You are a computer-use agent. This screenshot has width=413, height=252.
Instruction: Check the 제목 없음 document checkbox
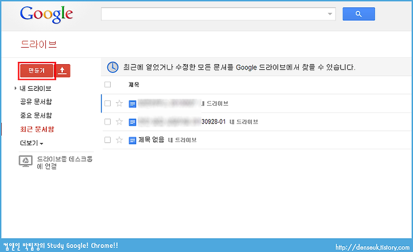click(107, 139)
